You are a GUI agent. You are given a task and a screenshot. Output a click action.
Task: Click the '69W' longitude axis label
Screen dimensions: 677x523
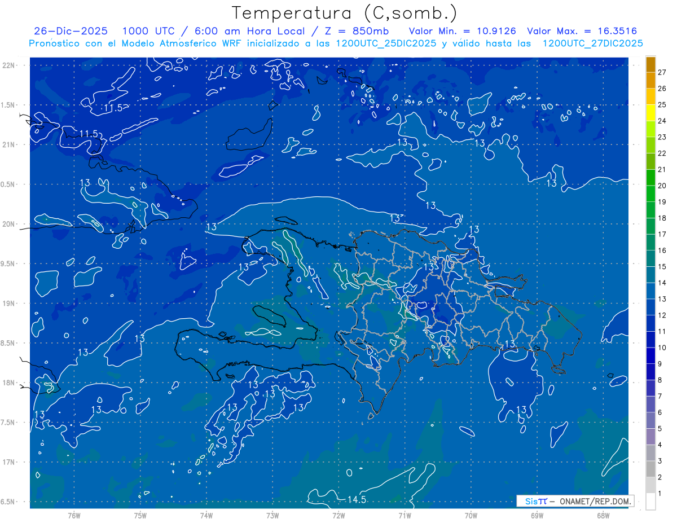(x=537, y=516)
